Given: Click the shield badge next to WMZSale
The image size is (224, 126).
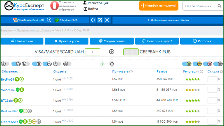Looking at the screenshot, I should tap(18, 90).
